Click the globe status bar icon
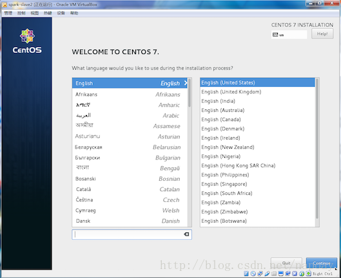Image resolution: width=341 pixels, height=278 pixels. pyautogui.click(x=302, y=273)
